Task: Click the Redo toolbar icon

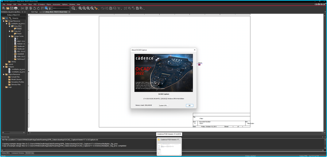Action: pyautogui.click(x=38, y=8)
